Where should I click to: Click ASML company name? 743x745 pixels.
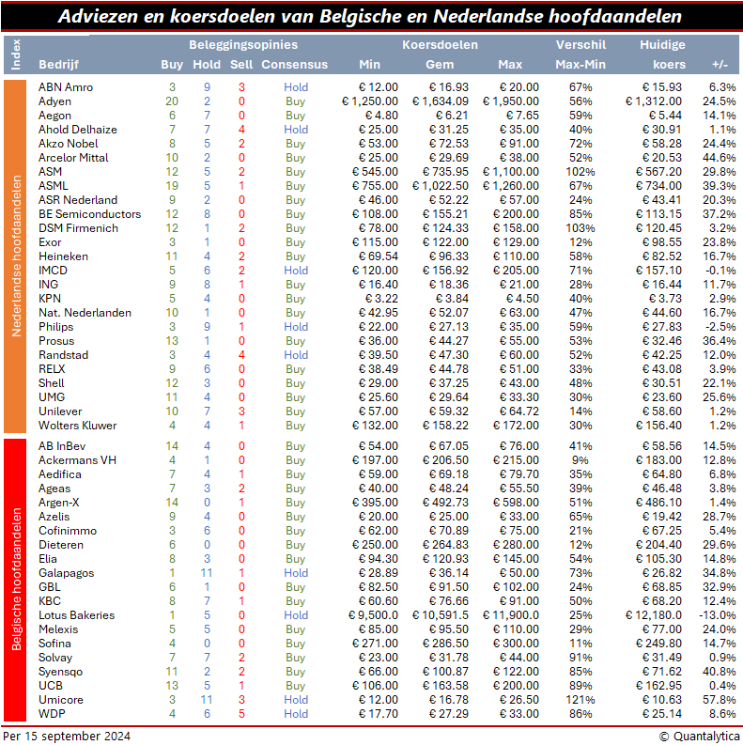point(54,186)
